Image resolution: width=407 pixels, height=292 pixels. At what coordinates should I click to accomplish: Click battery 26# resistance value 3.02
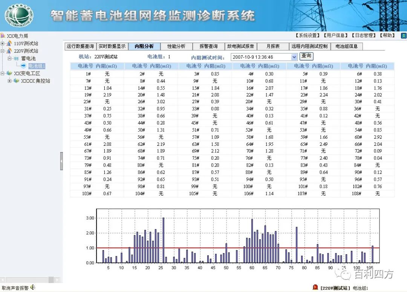point(161,101)
